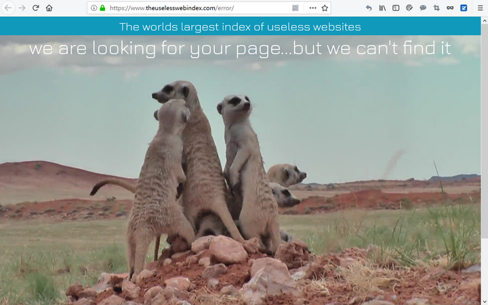
Task: Go back to the previous page
Action: tap(8, 8)
